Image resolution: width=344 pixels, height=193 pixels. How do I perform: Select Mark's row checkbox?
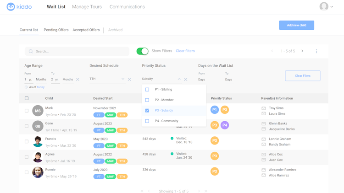pyautogui.click(x=27, y=111)
